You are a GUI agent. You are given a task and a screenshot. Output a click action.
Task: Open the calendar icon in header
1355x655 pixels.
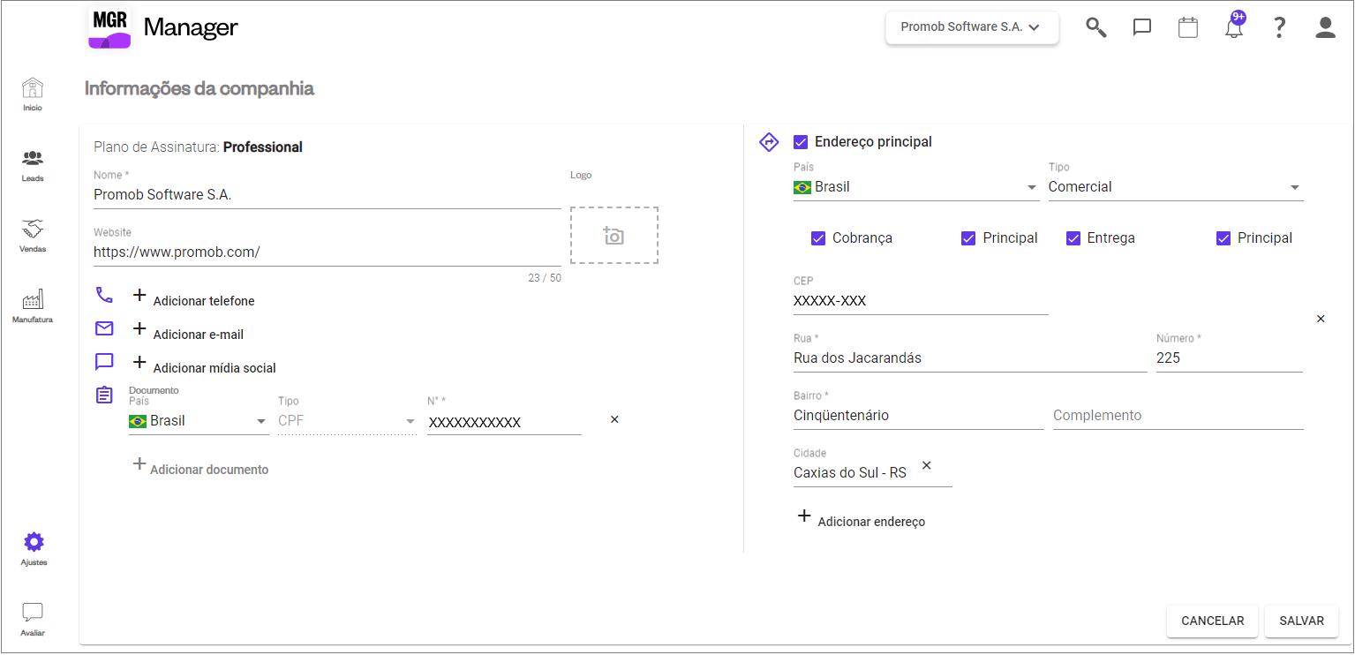click(x=1188, y=27)
